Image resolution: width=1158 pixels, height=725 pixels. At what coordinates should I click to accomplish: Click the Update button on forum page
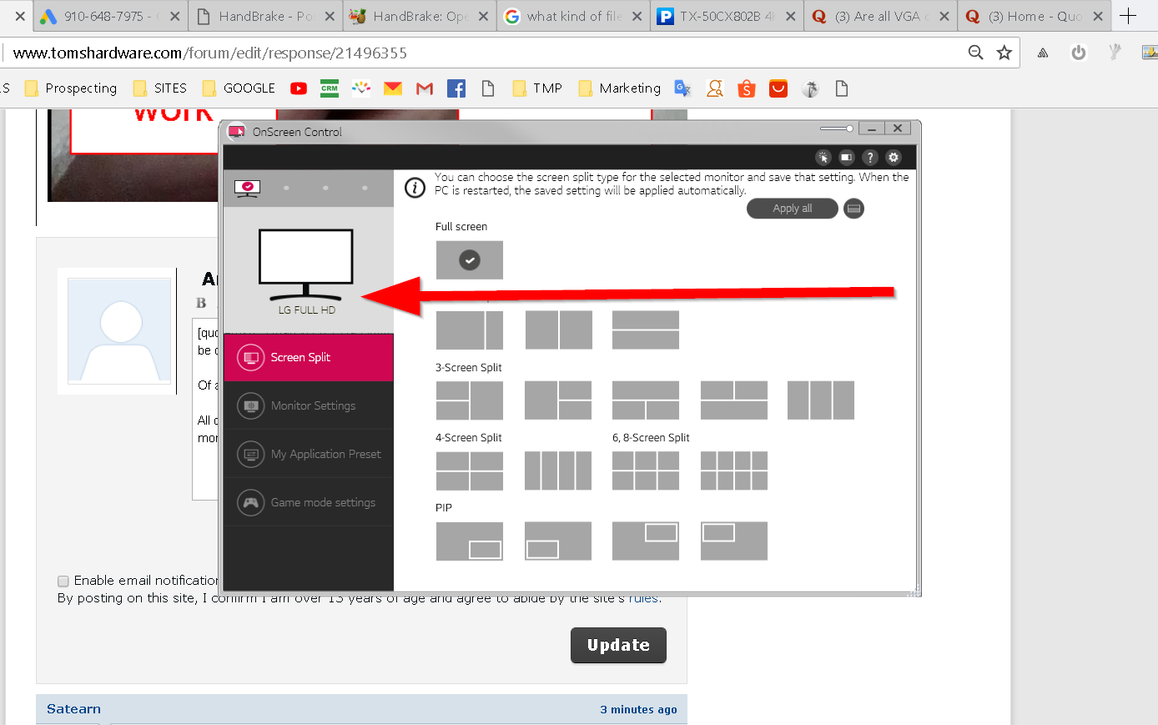[x=618, y=645]
